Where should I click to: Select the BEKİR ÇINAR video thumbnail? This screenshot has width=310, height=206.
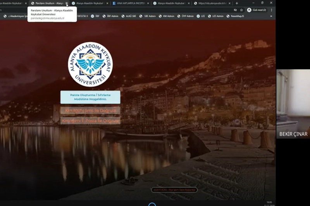coord(293,104)
